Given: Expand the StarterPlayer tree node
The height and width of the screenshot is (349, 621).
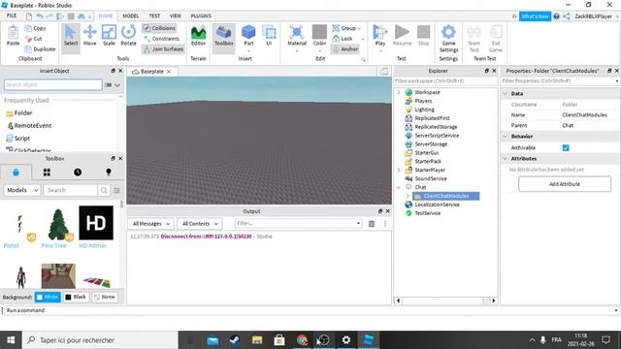Looking at the screenshot, I should (x=399, y=170).
